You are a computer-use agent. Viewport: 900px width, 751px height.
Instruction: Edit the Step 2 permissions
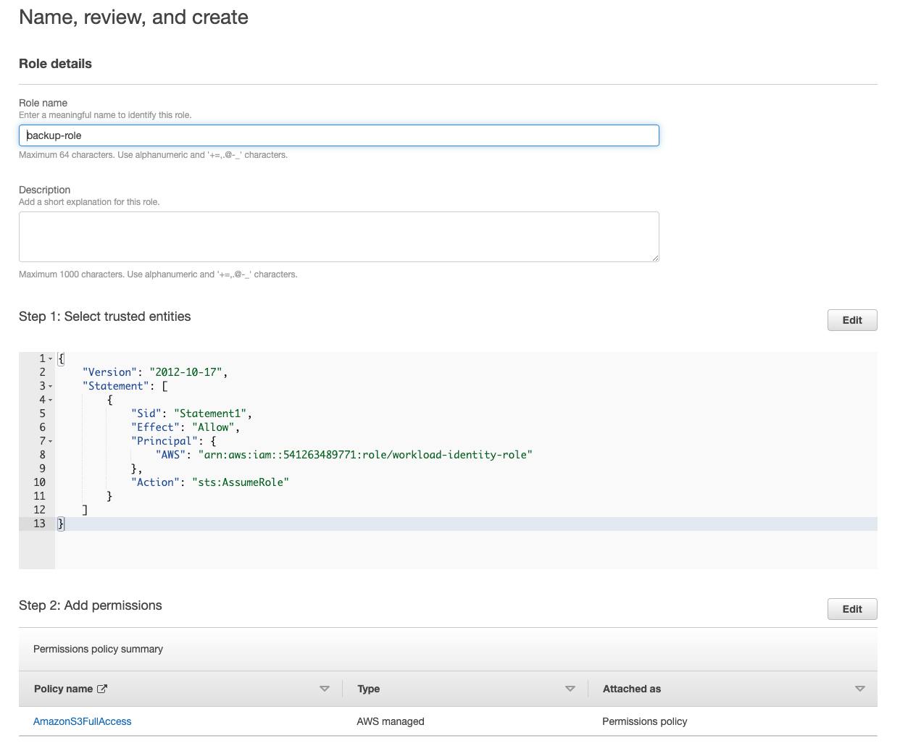coord(851,608)
